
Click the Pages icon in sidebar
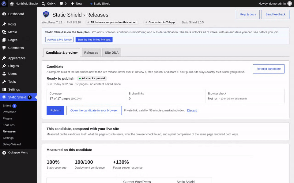click(4, 40)
